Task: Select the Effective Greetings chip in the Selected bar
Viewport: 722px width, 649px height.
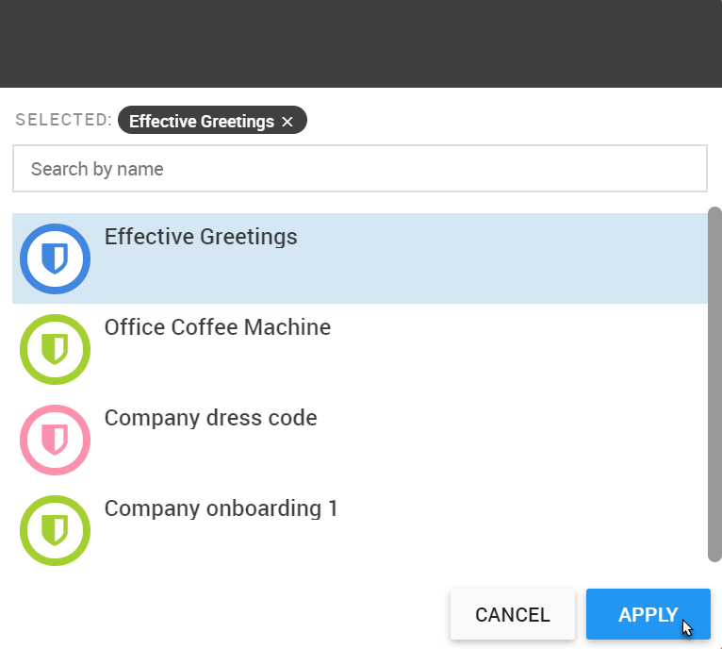Action: click(202, 122)
